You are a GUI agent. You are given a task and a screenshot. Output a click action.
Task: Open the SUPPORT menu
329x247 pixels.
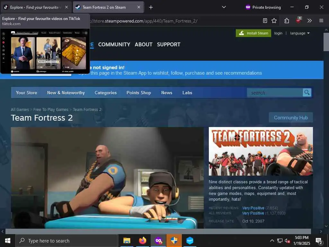pyautogui.click(x=169, y=44)
